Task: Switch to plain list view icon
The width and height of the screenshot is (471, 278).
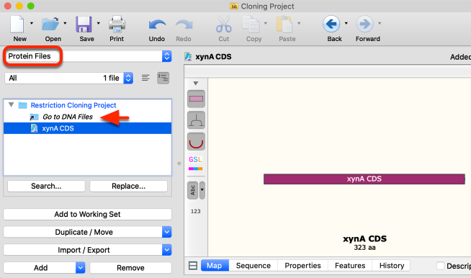Action: 145,78
